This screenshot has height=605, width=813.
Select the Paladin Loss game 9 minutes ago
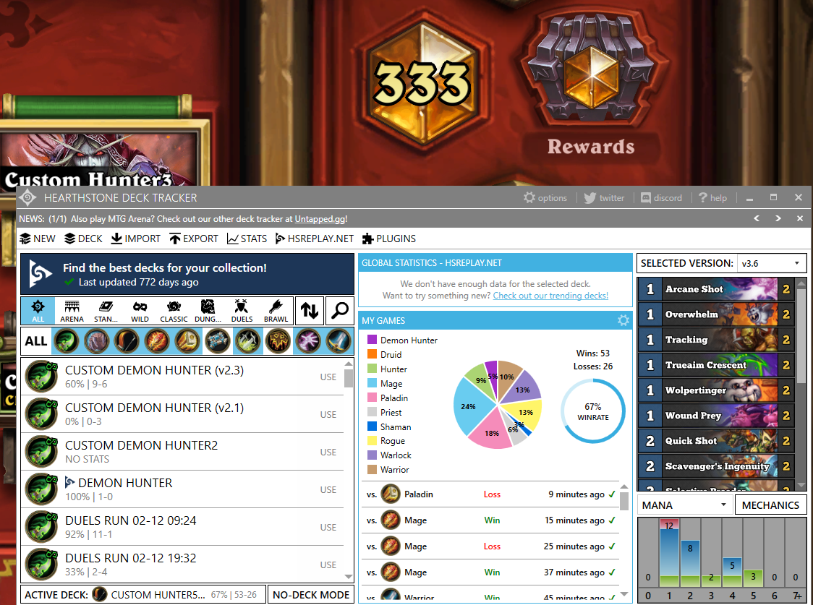490,494
